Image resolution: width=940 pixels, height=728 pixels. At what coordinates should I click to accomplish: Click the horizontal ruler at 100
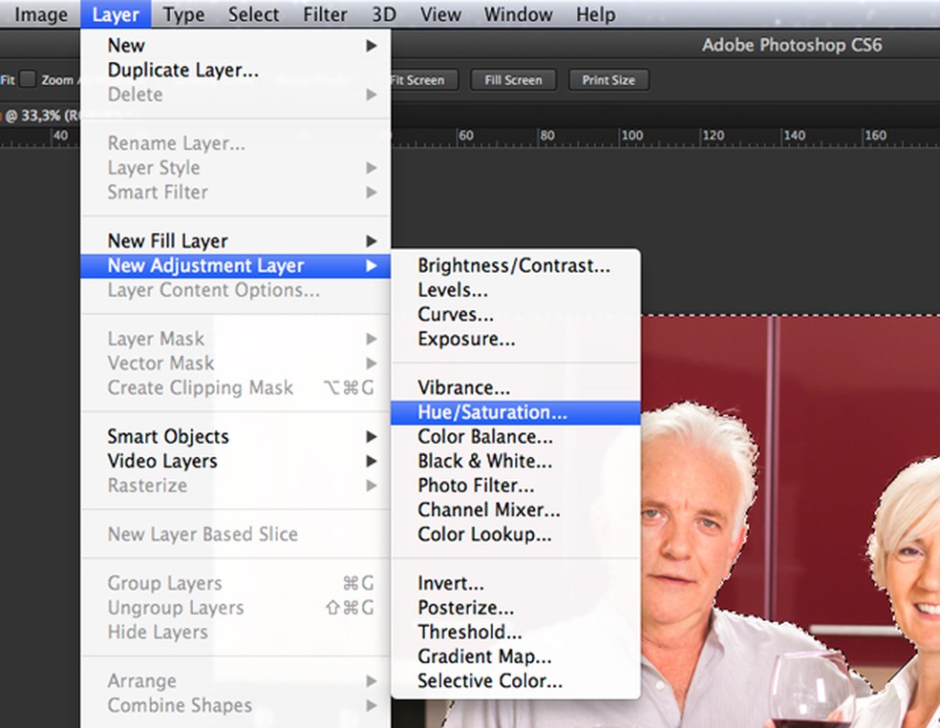(x=631, y=135)
